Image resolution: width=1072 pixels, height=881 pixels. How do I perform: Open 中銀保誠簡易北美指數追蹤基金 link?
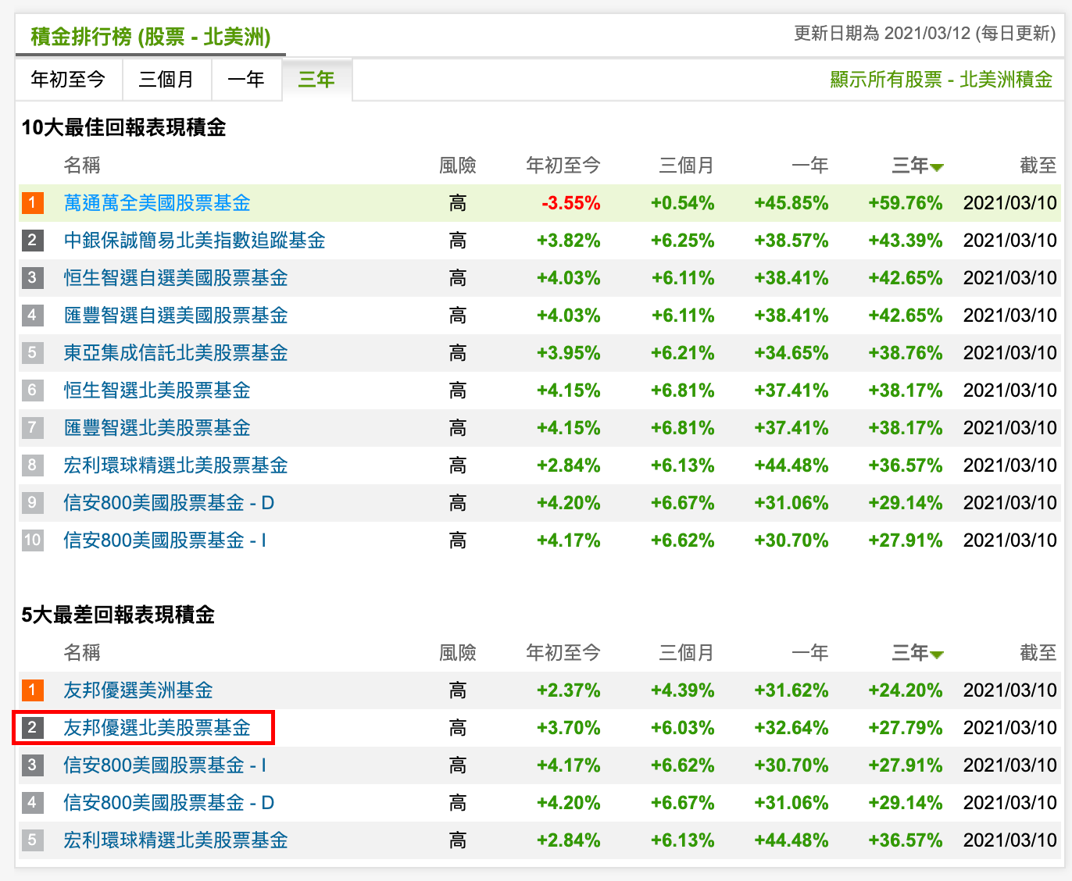coord(195,241)
